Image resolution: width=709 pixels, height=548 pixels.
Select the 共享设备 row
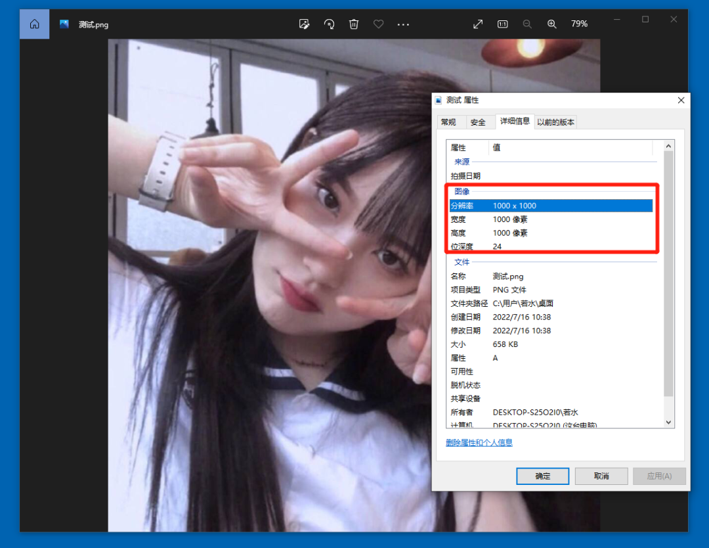pos(551,399)
